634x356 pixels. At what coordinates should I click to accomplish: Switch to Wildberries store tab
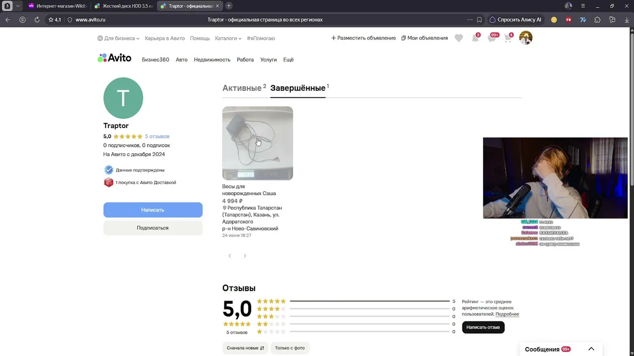[x=57, y=6]
